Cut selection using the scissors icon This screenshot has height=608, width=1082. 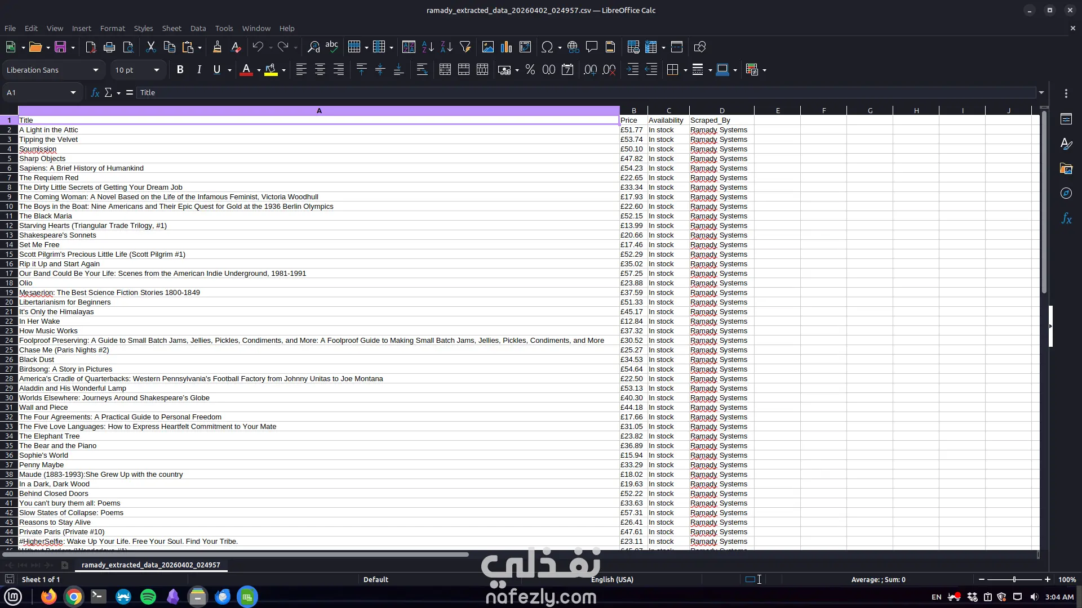pyautogui.click(x=150, y=47)
